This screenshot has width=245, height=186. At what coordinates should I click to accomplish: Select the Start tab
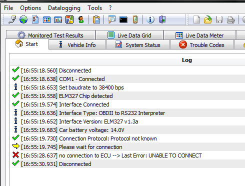(x=27, y=44)
